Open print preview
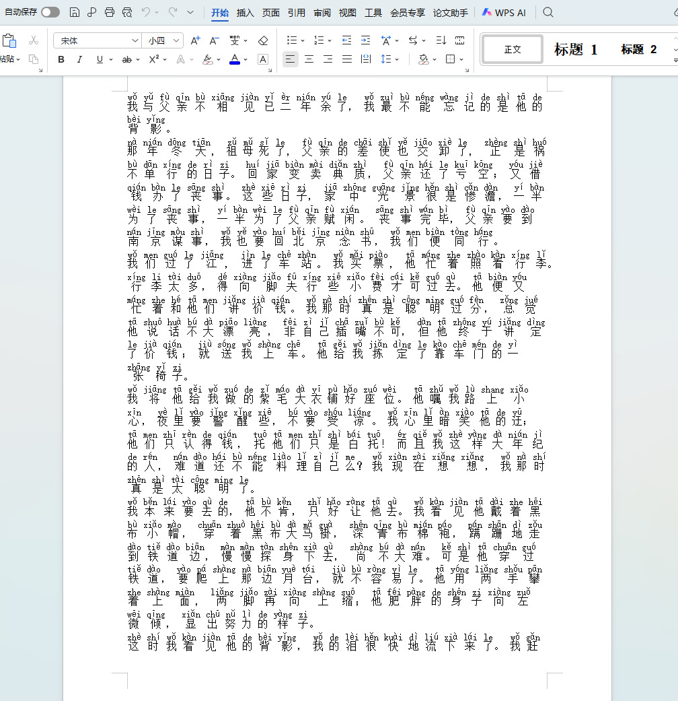678x701 pixels. point(127,13)
